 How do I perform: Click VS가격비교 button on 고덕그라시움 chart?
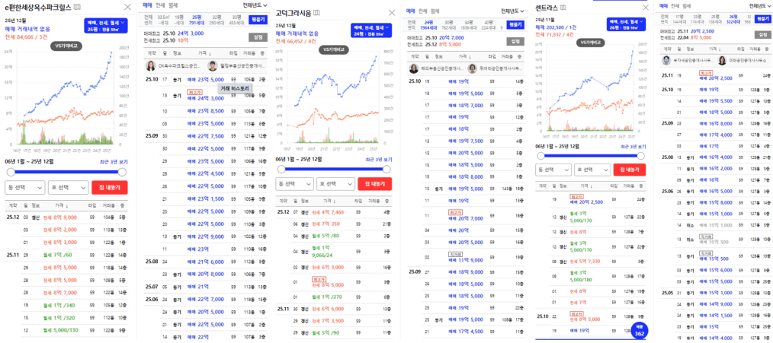tap(332, 49)
